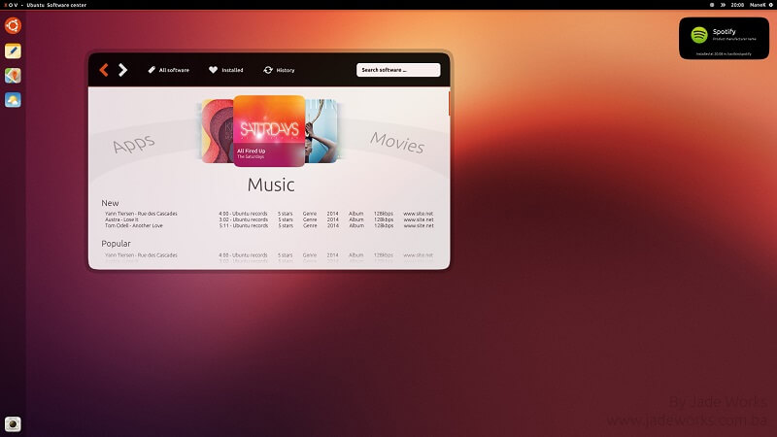Viewport: 777px width, 437px height.
Task: Go forward with the white right arrow
Action: [122, 70]
